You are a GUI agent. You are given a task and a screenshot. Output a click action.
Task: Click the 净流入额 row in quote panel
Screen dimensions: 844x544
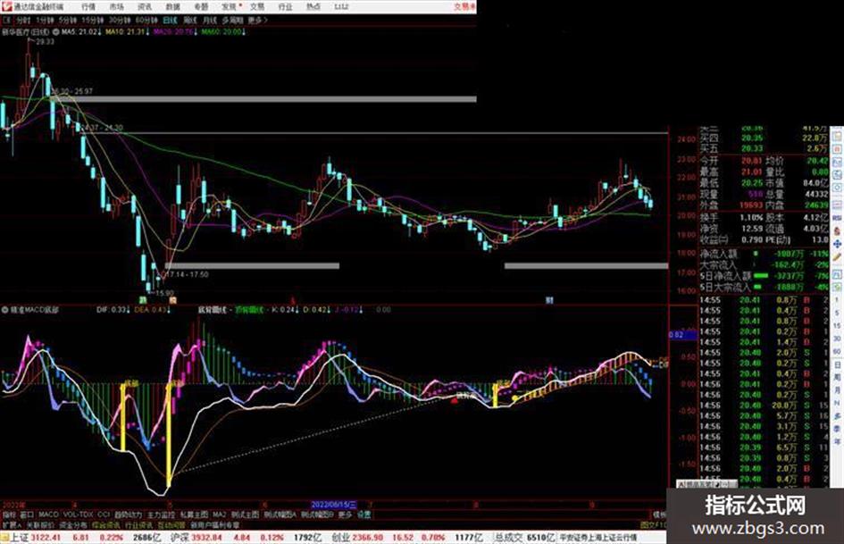[765, 253]
